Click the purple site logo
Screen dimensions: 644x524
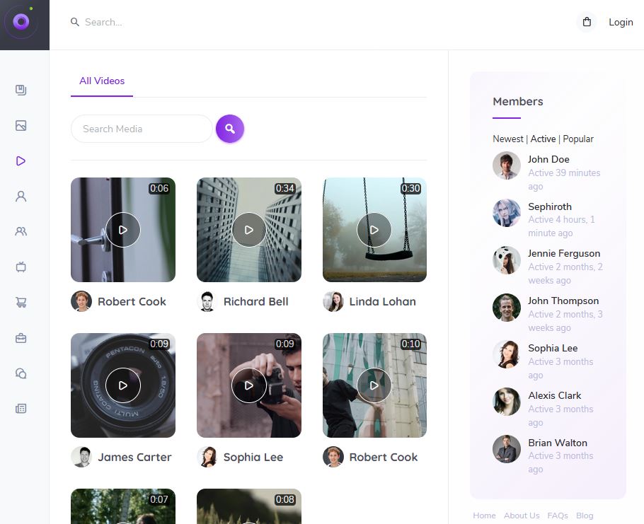[21, 21]
